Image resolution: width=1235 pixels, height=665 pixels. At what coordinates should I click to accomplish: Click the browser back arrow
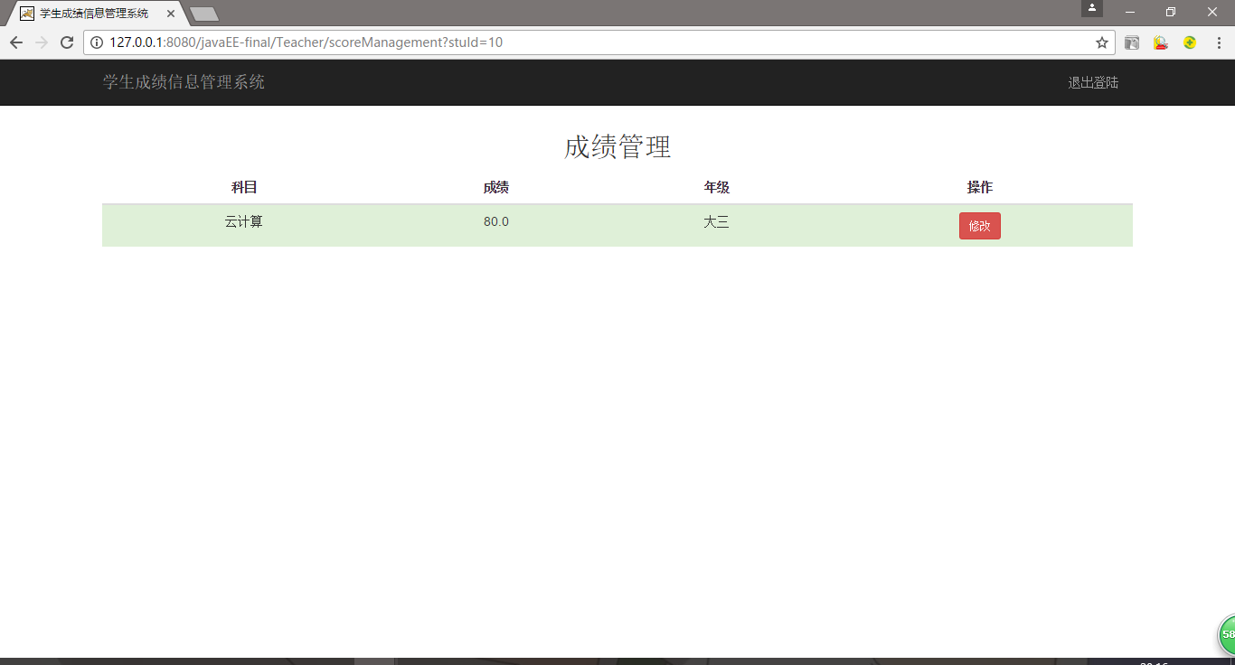tap(16, 42)
